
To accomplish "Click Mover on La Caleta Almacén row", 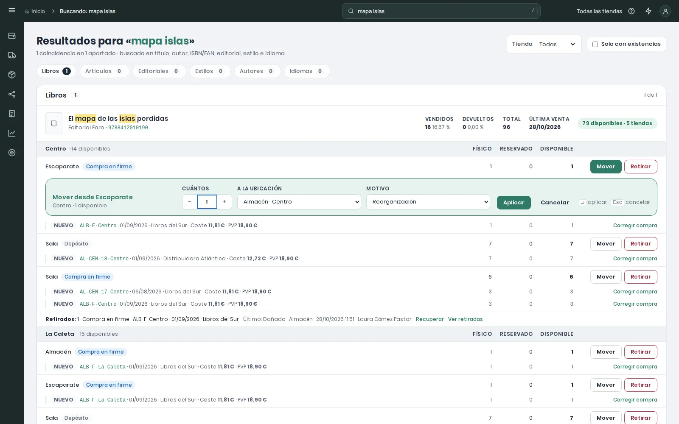I will (606, 352).
